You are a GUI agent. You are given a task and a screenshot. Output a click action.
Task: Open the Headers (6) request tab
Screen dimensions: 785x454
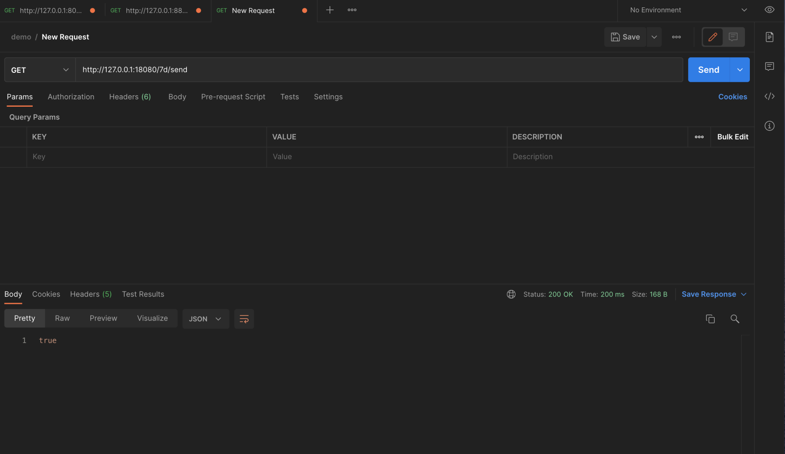(x=130, y=97)
